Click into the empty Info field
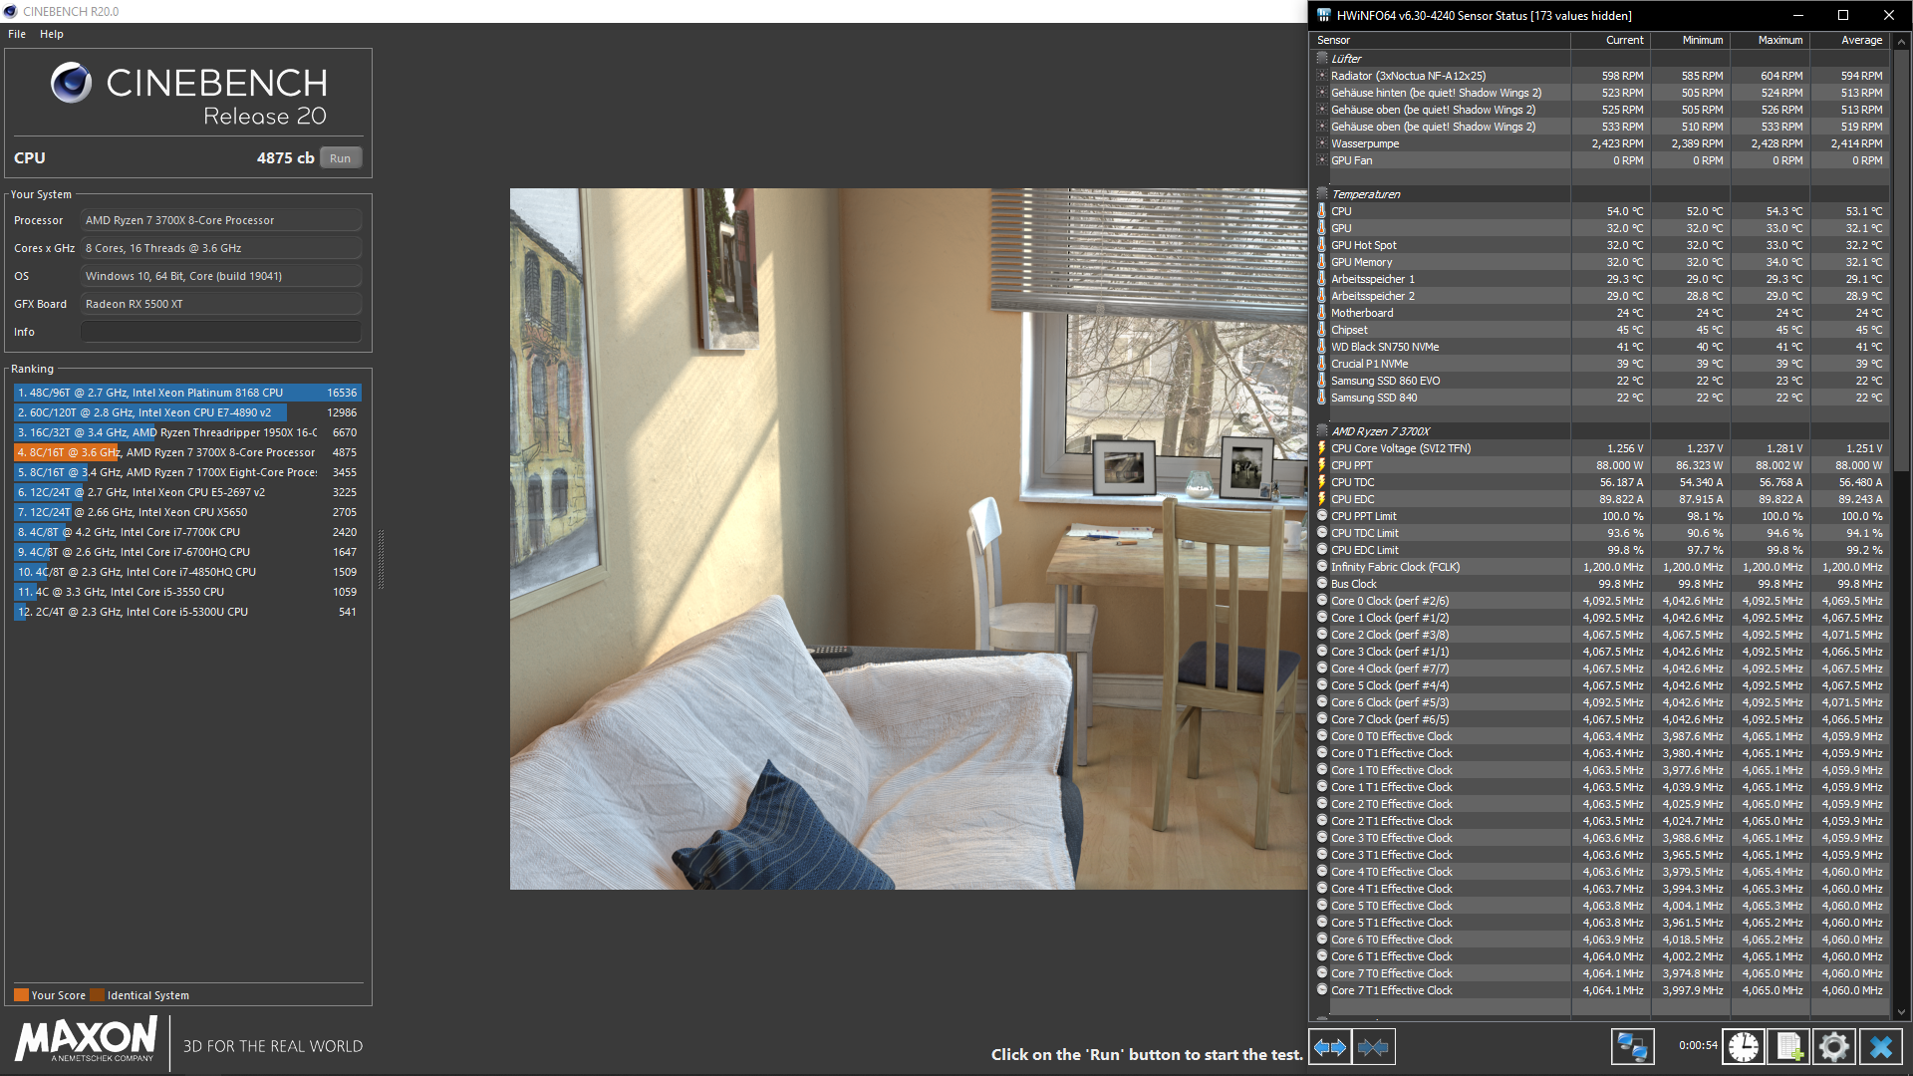 pyautogui.click(x=221, y=332)
